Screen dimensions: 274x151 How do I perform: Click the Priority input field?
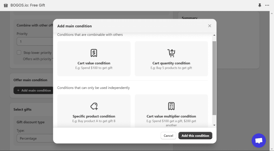click(35, 42)
